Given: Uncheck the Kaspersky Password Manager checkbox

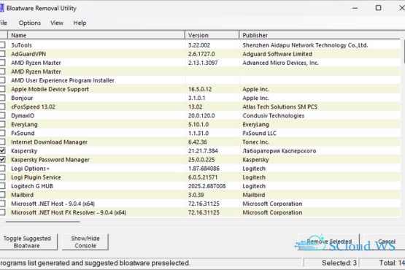Looking at the screenshot, I should pos(2,159).
